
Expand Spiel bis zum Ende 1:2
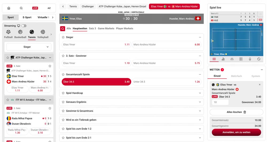click(200, 129)
